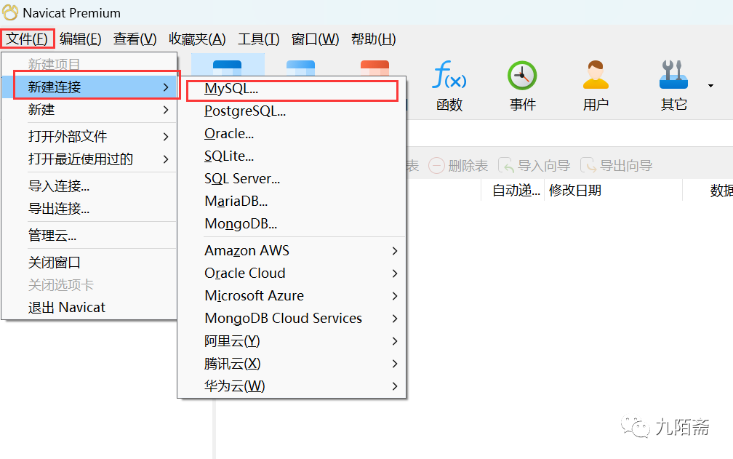Choose 关闭窗口 menu entry
Image resolution: width=733 pixels, height=459 pixels.
click(x=89, y=262)
